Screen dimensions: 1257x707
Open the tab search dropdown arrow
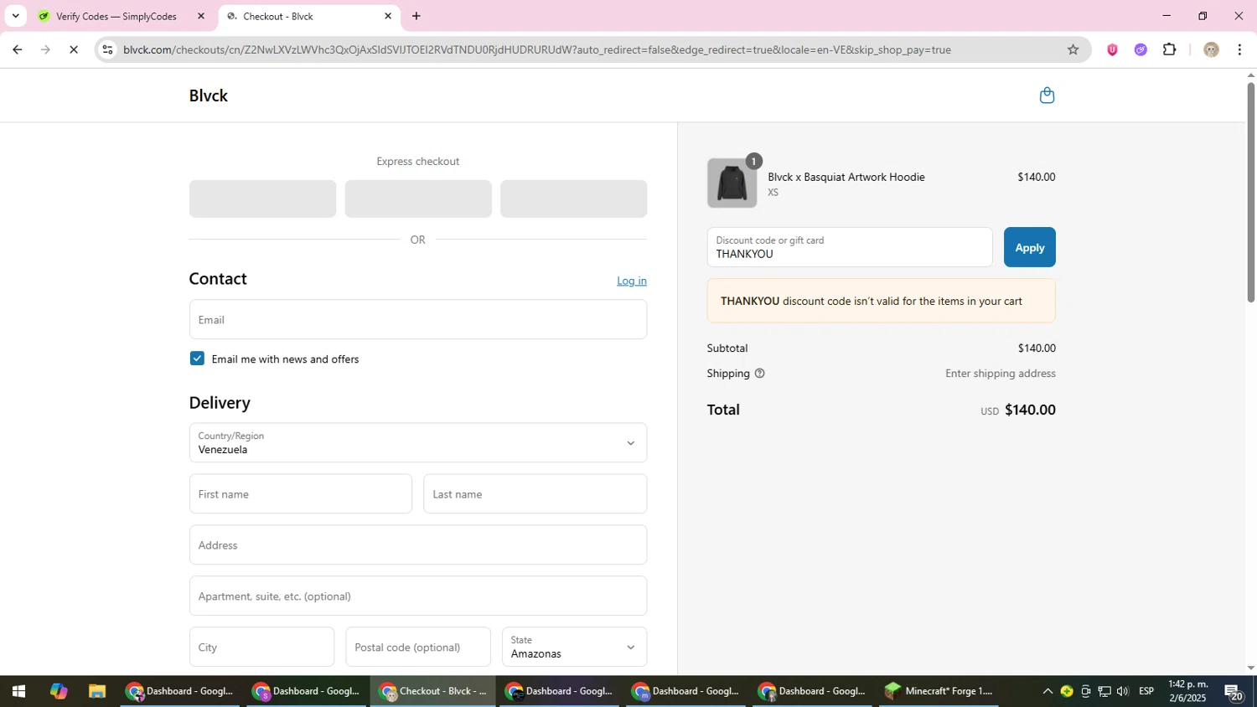point(15,16)
